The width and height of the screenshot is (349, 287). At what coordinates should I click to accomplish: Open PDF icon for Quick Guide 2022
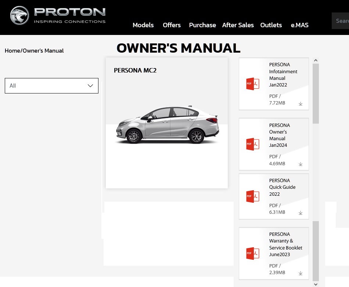pos(253,196)
